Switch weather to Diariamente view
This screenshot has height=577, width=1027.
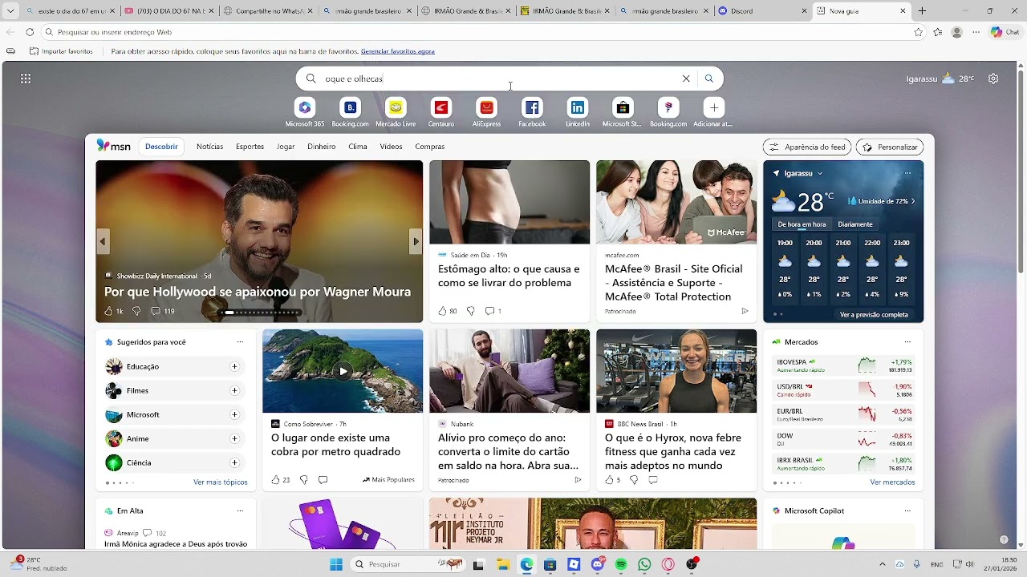pos(855,224)
